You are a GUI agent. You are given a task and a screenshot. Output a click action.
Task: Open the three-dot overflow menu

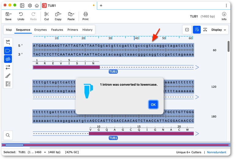tap(226, 6)
